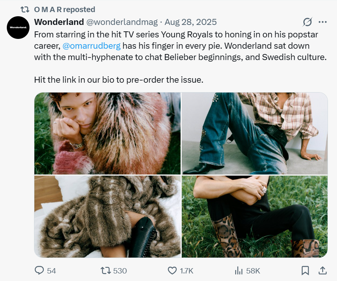The width and height of the screenshot is (337, 281).
Task: Click the Grok slashed-circle icon
Action: (x=308, y=22)
